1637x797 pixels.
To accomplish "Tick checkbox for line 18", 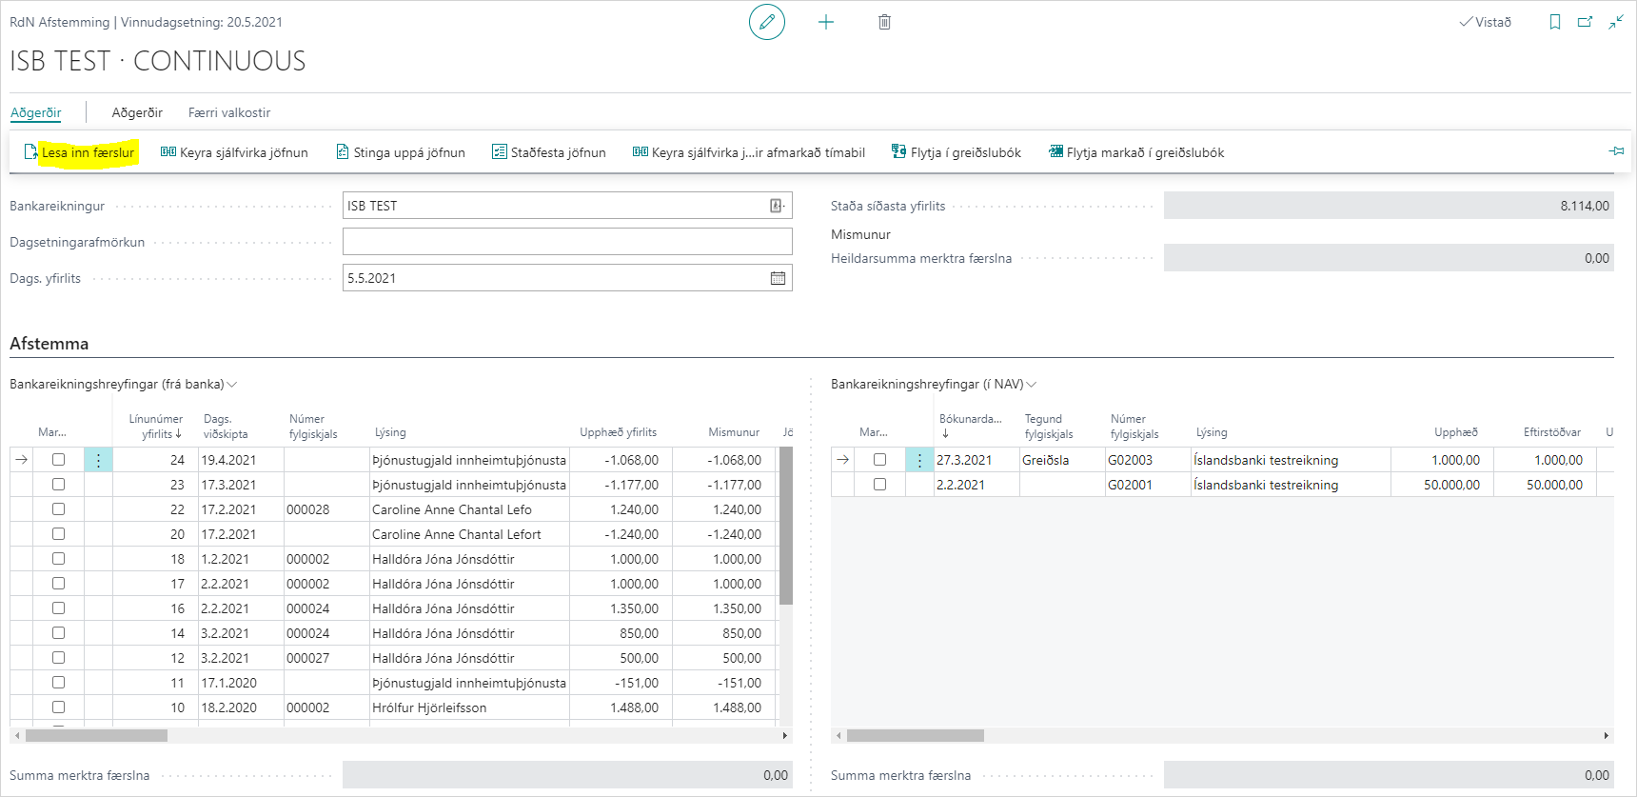I will coord(58,558).
